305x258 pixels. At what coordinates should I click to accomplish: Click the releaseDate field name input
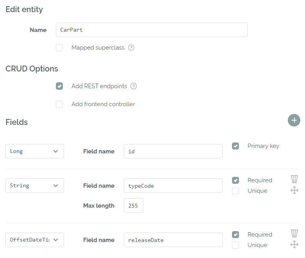(x=173, y=240)
